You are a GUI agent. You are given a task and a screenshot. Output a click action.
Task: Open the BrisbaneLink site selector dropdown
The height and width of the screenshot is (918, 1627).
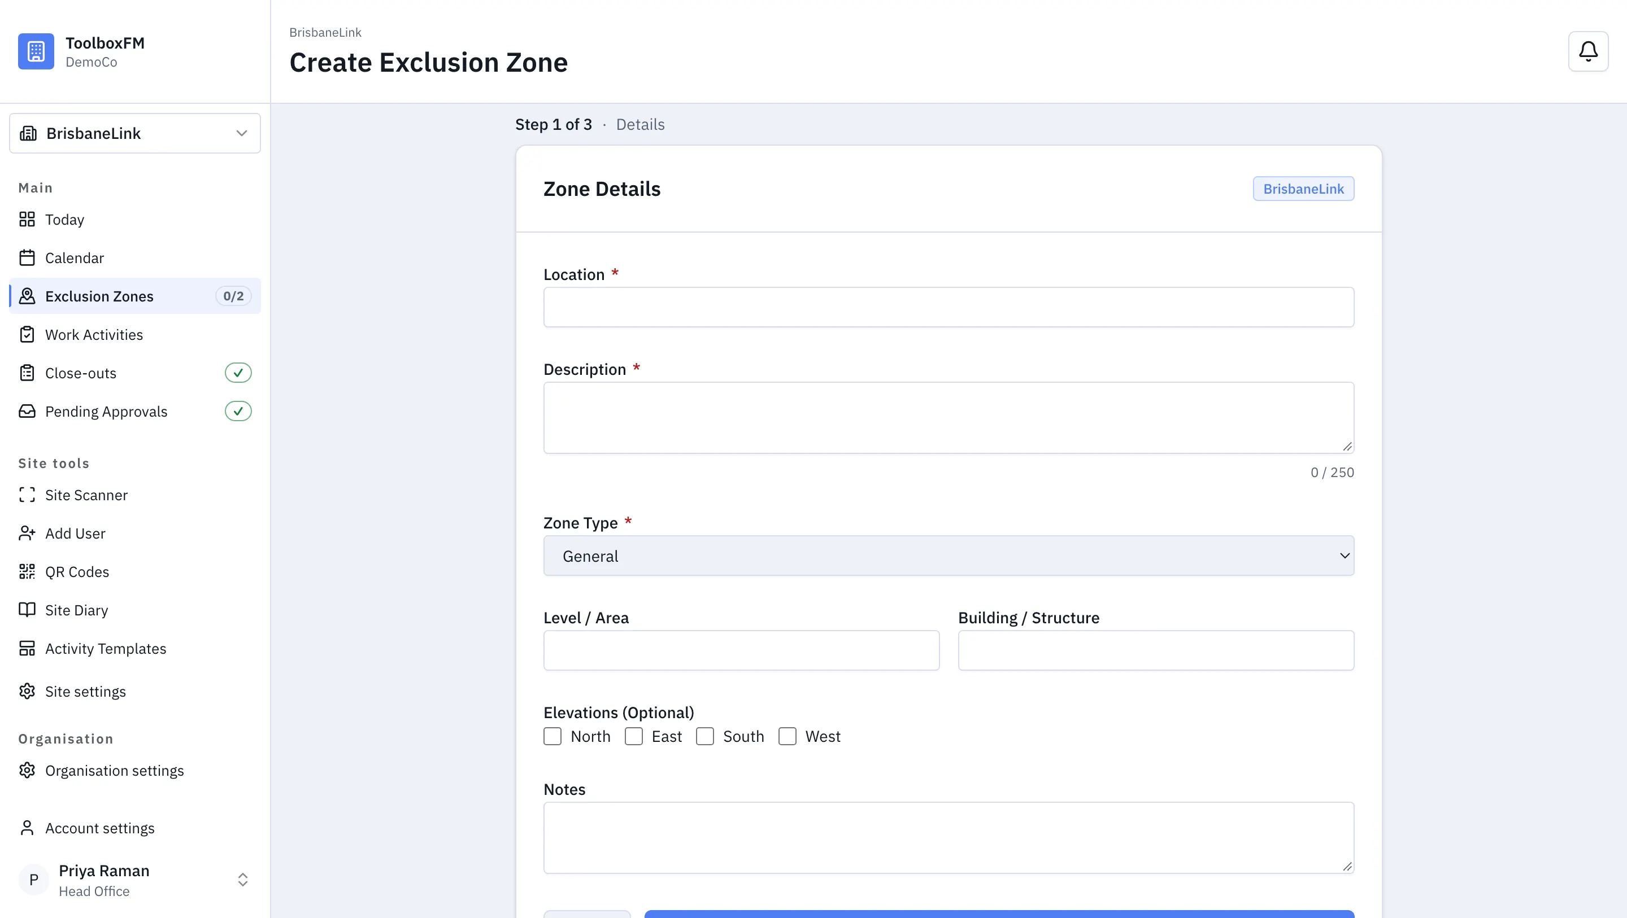click(135, 133)
